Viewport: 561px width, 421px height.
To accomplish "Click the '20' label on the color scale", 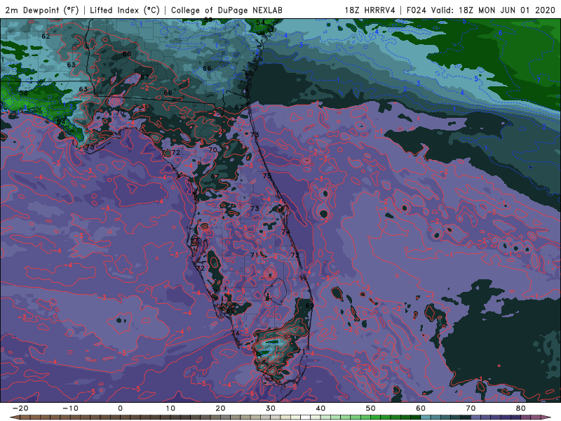I will pos(220,408).
